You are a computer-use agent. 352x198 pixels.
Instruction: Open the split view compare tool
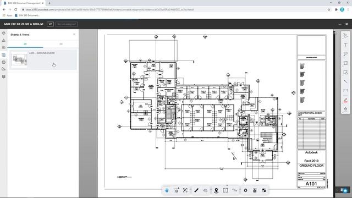point(226,190)
